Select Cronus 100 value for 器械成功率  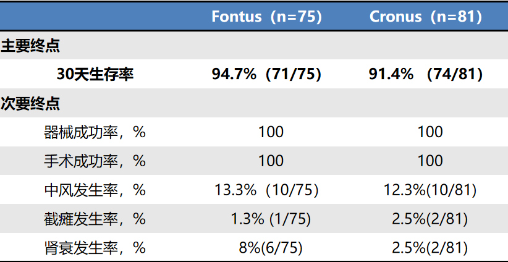pos(430,132)
